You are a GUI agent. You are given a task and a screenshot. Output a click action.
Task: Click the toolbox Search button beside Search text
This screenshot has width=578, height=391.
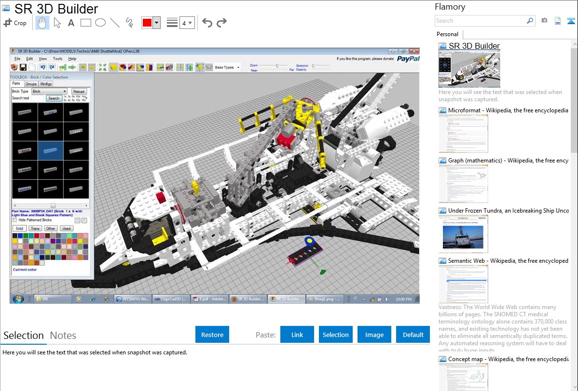point(54,98)
